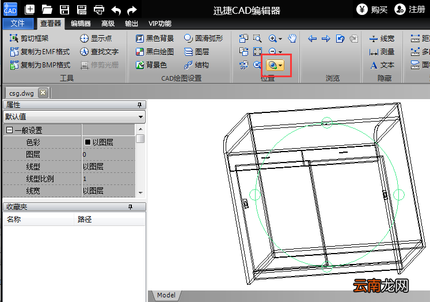Image resolution: width=430 pixels, height=302 pixels.
Task: Open zoom in dropdown arrow
Action: pos(280,39)
